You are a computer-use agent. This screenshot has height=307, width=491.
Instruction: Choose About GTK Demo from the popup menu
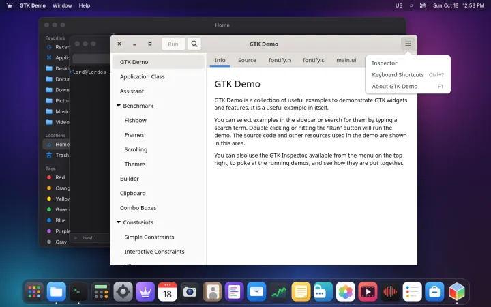tap(408, 86)
